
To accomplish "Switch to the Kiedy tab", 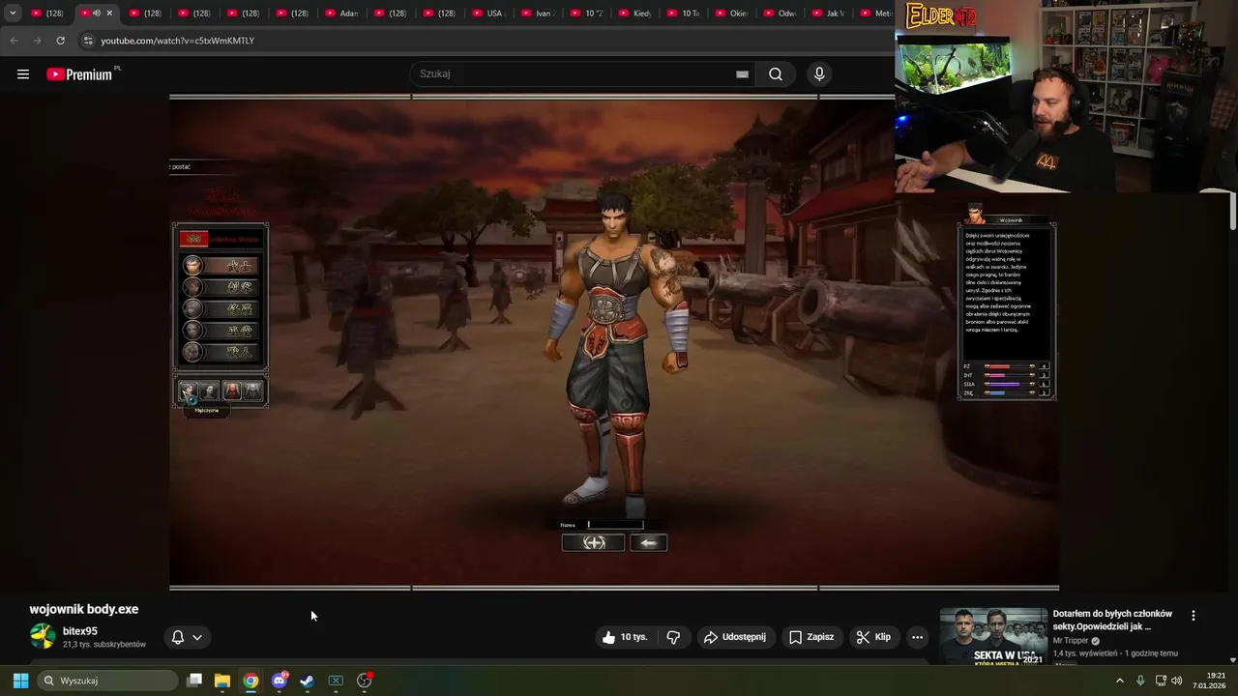I will point(636,14).
